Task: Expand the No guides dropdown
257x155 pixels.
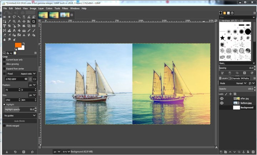Action: pos(20,116)
